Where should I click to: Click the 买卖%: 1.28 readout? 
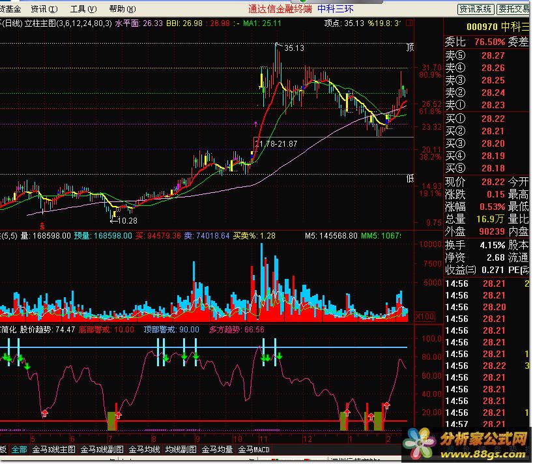tap(254, 235)
